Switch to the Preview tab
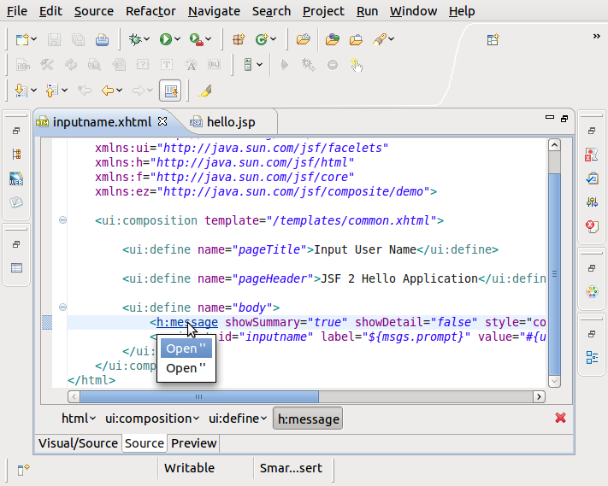Image resolution: width=608 pixels, height=486 pixels. pyautogui.click(x=193, y=443)
